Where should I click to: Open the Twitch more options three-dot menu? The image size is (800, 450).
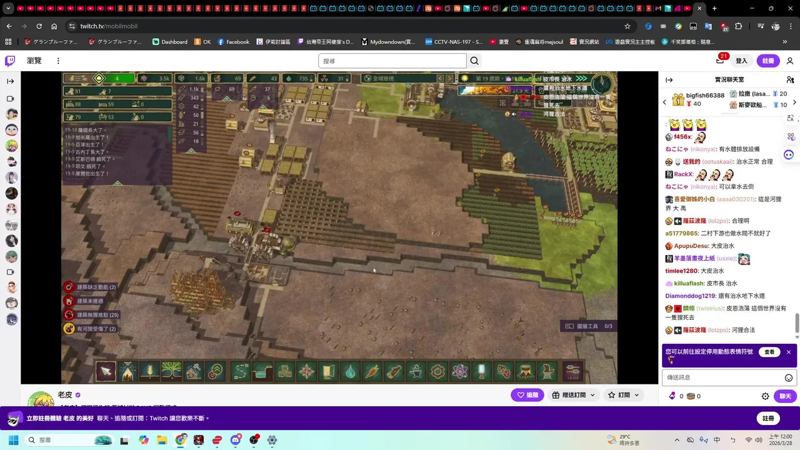pos(58,61)
